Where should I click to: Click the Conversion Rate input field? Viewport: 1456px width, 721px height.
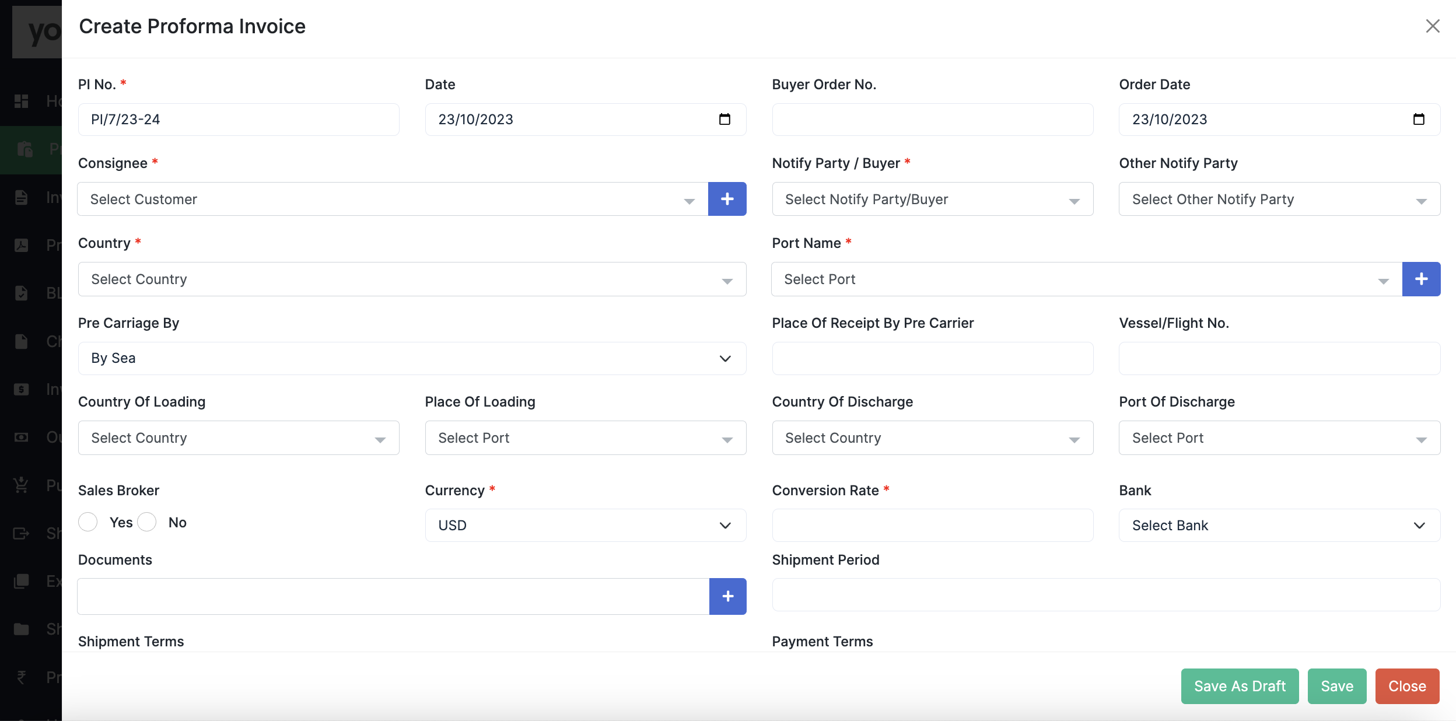(932, 526)
